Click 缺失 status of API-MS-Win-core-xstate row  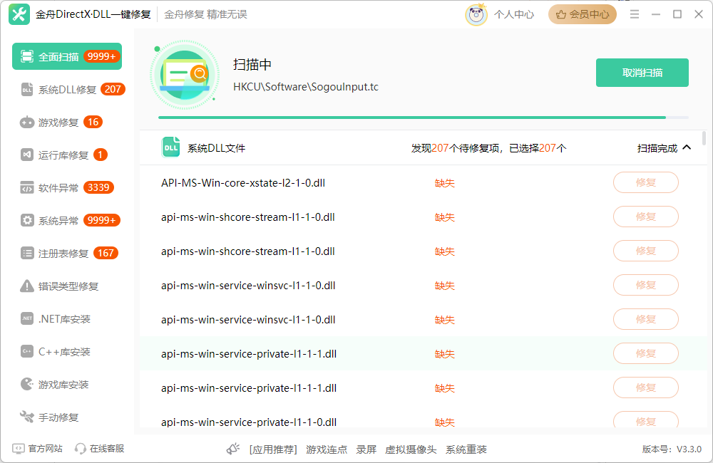[445, 183]
